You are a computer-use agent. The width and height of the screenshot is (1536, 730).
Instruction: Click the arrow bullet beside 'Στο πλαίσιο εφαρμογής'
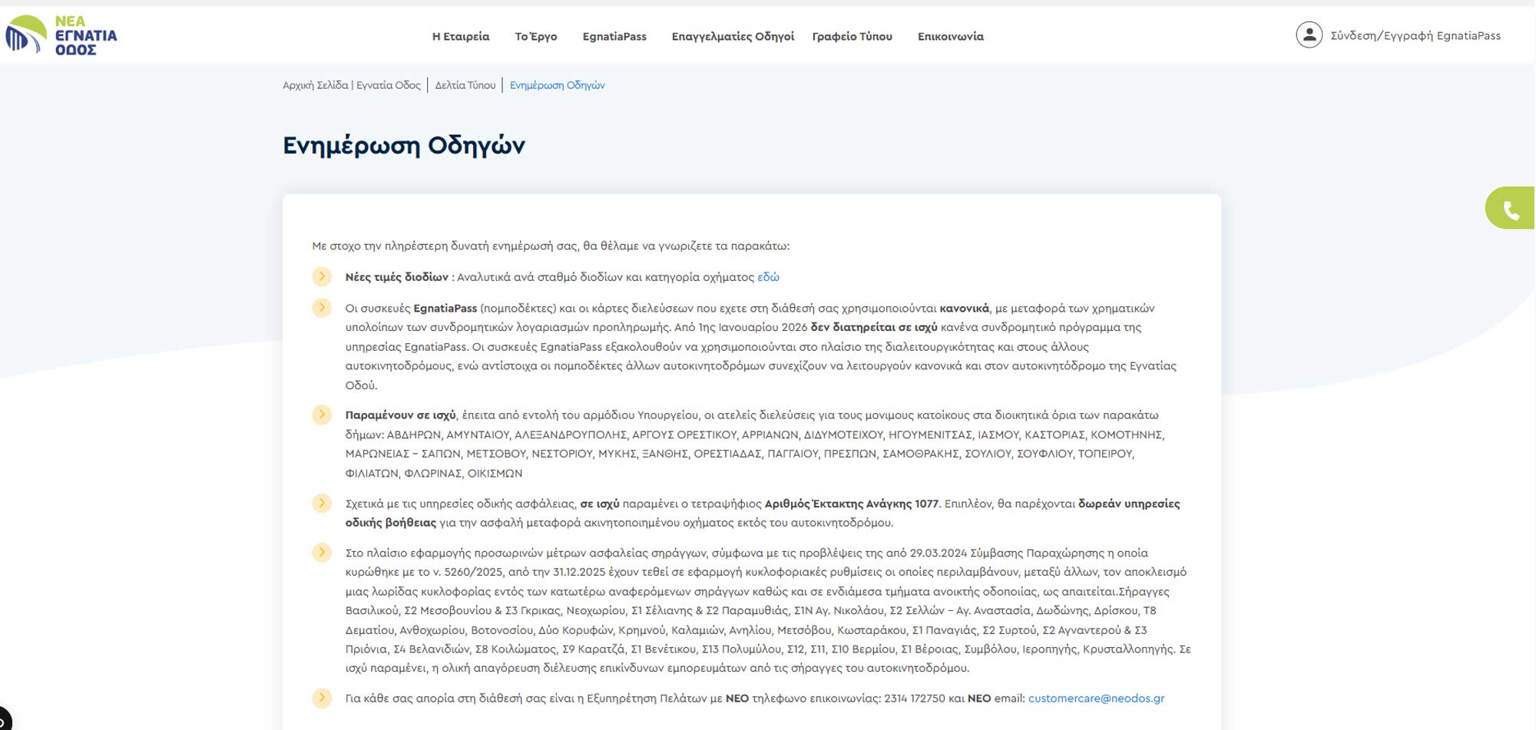tap(322, 553)
